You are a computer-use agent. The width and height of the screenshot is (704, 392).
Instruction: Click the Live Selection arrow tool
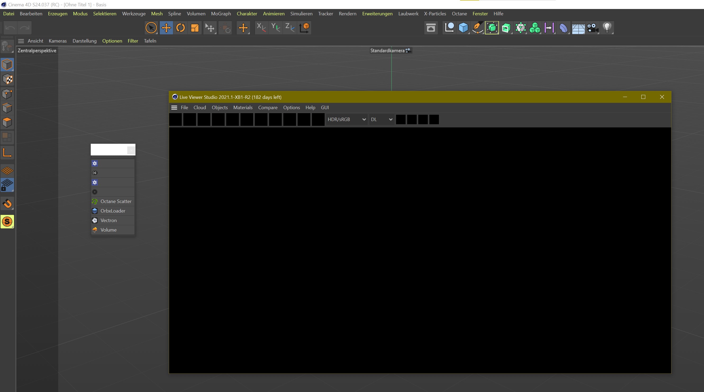pos(151,28)
